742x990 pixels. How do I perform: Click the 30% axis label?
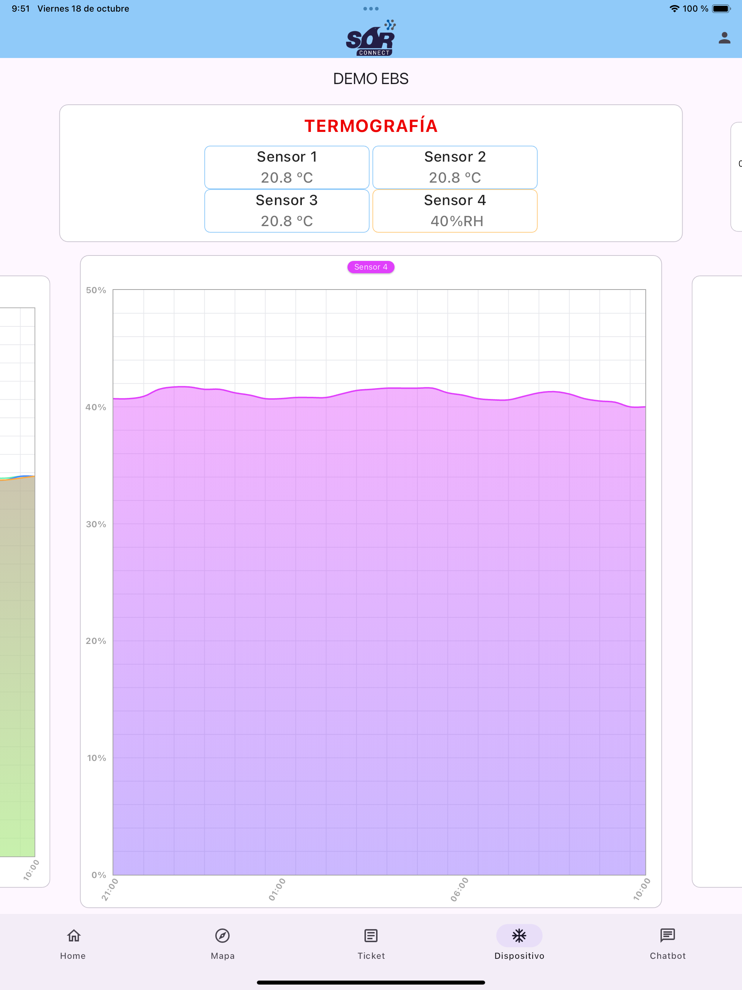click(x=96, y=524)
